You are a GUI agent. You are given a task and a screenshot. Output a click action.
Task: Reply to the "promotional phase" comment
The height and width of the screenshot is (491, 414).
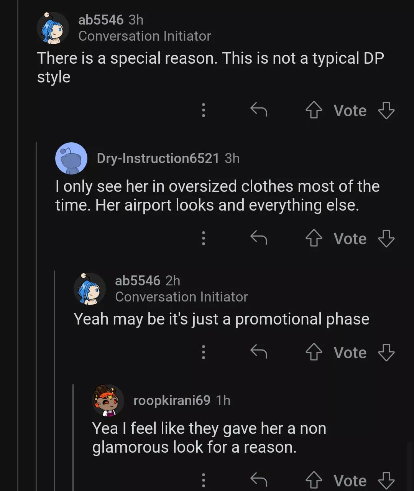click(x=259, y=352)
